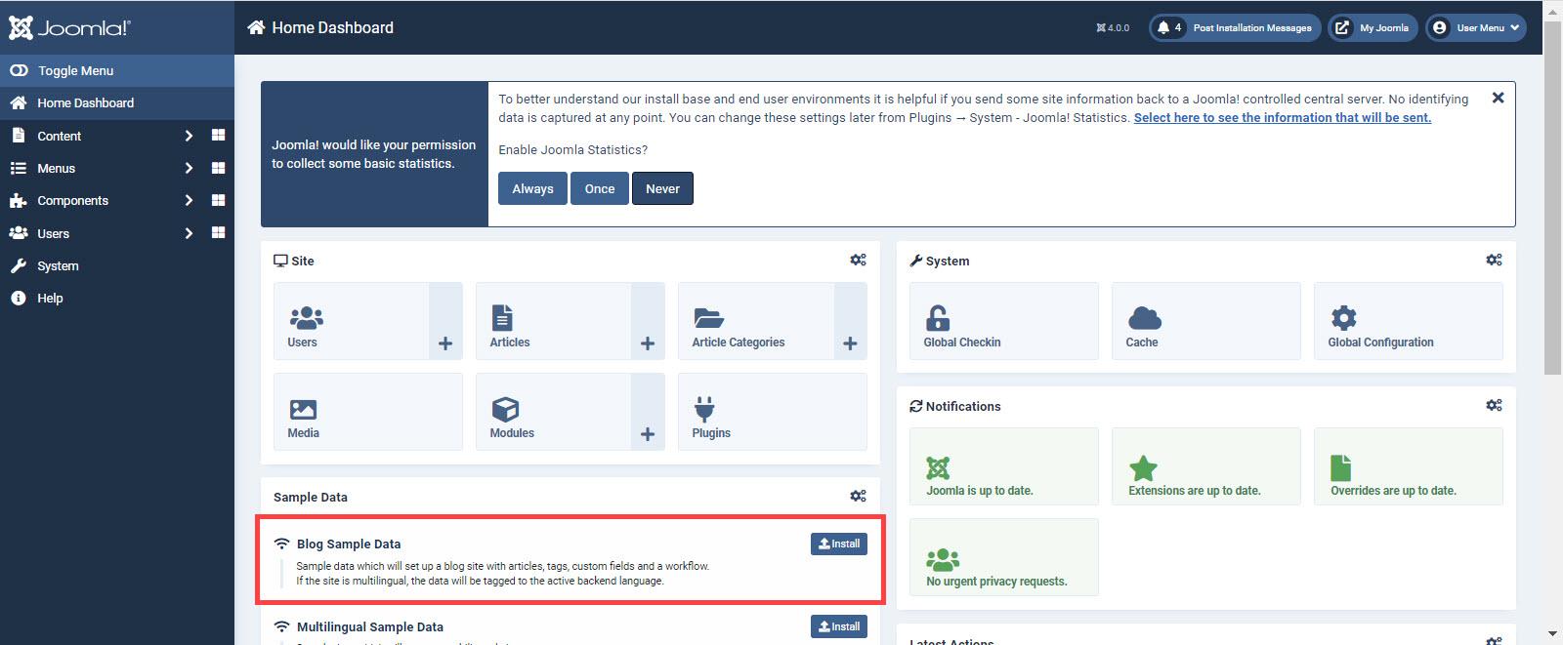Image resolution: width=1563 pixels, height=645 pixels.
Task: Open the Users sidebar menu item
Action: (53, 233)
